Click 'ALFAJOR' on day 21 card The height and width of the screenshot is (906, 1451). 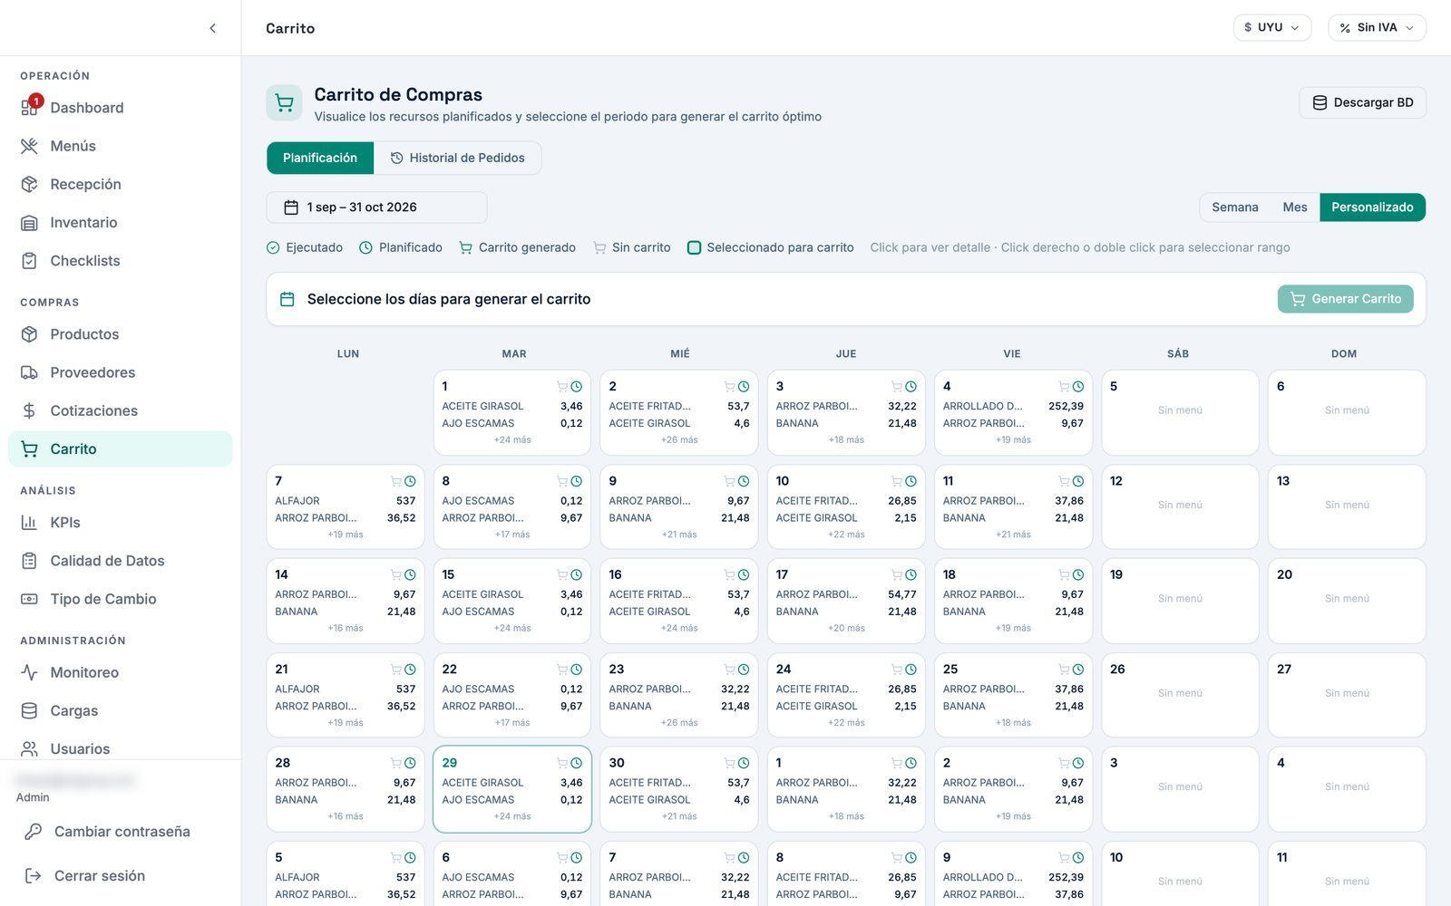pos(297,689)
